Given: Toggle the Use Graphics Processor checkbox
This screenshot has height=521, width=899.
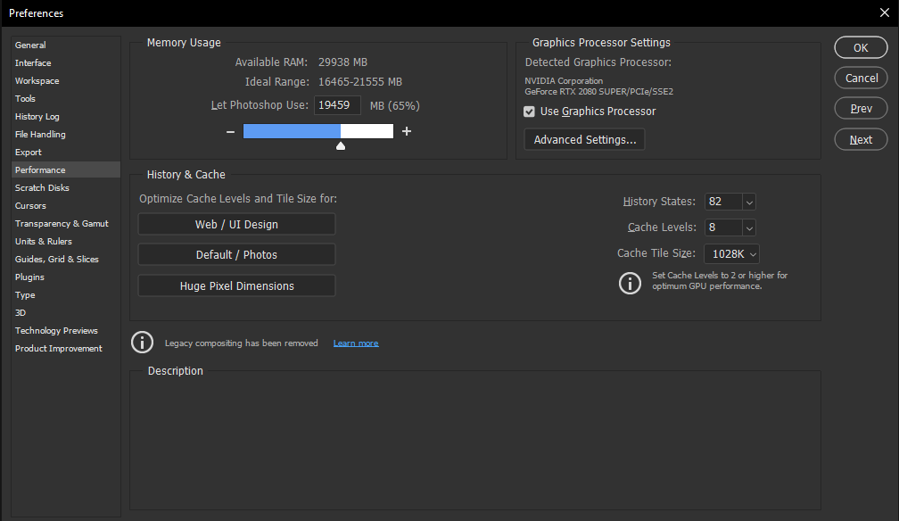Looking at the screenshot, I should [530, 112].
